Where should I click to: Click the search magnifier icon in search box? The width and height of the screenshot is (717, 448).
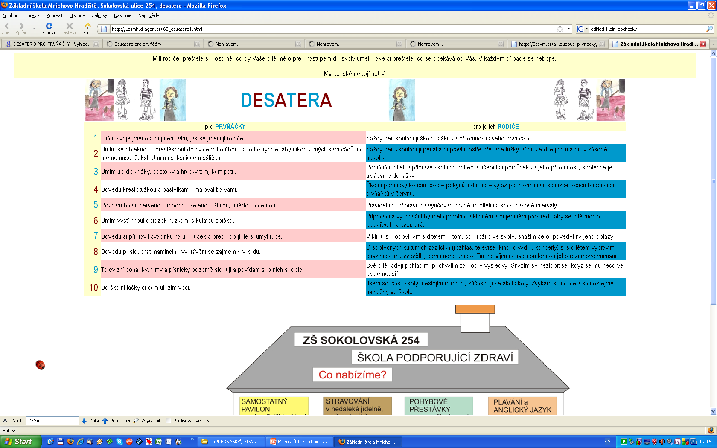coord(709,29)
